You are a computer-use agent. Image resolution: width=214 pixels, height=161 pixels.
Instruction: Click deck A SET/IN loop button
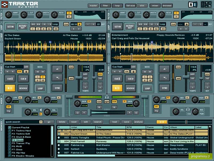coord(10,27)
